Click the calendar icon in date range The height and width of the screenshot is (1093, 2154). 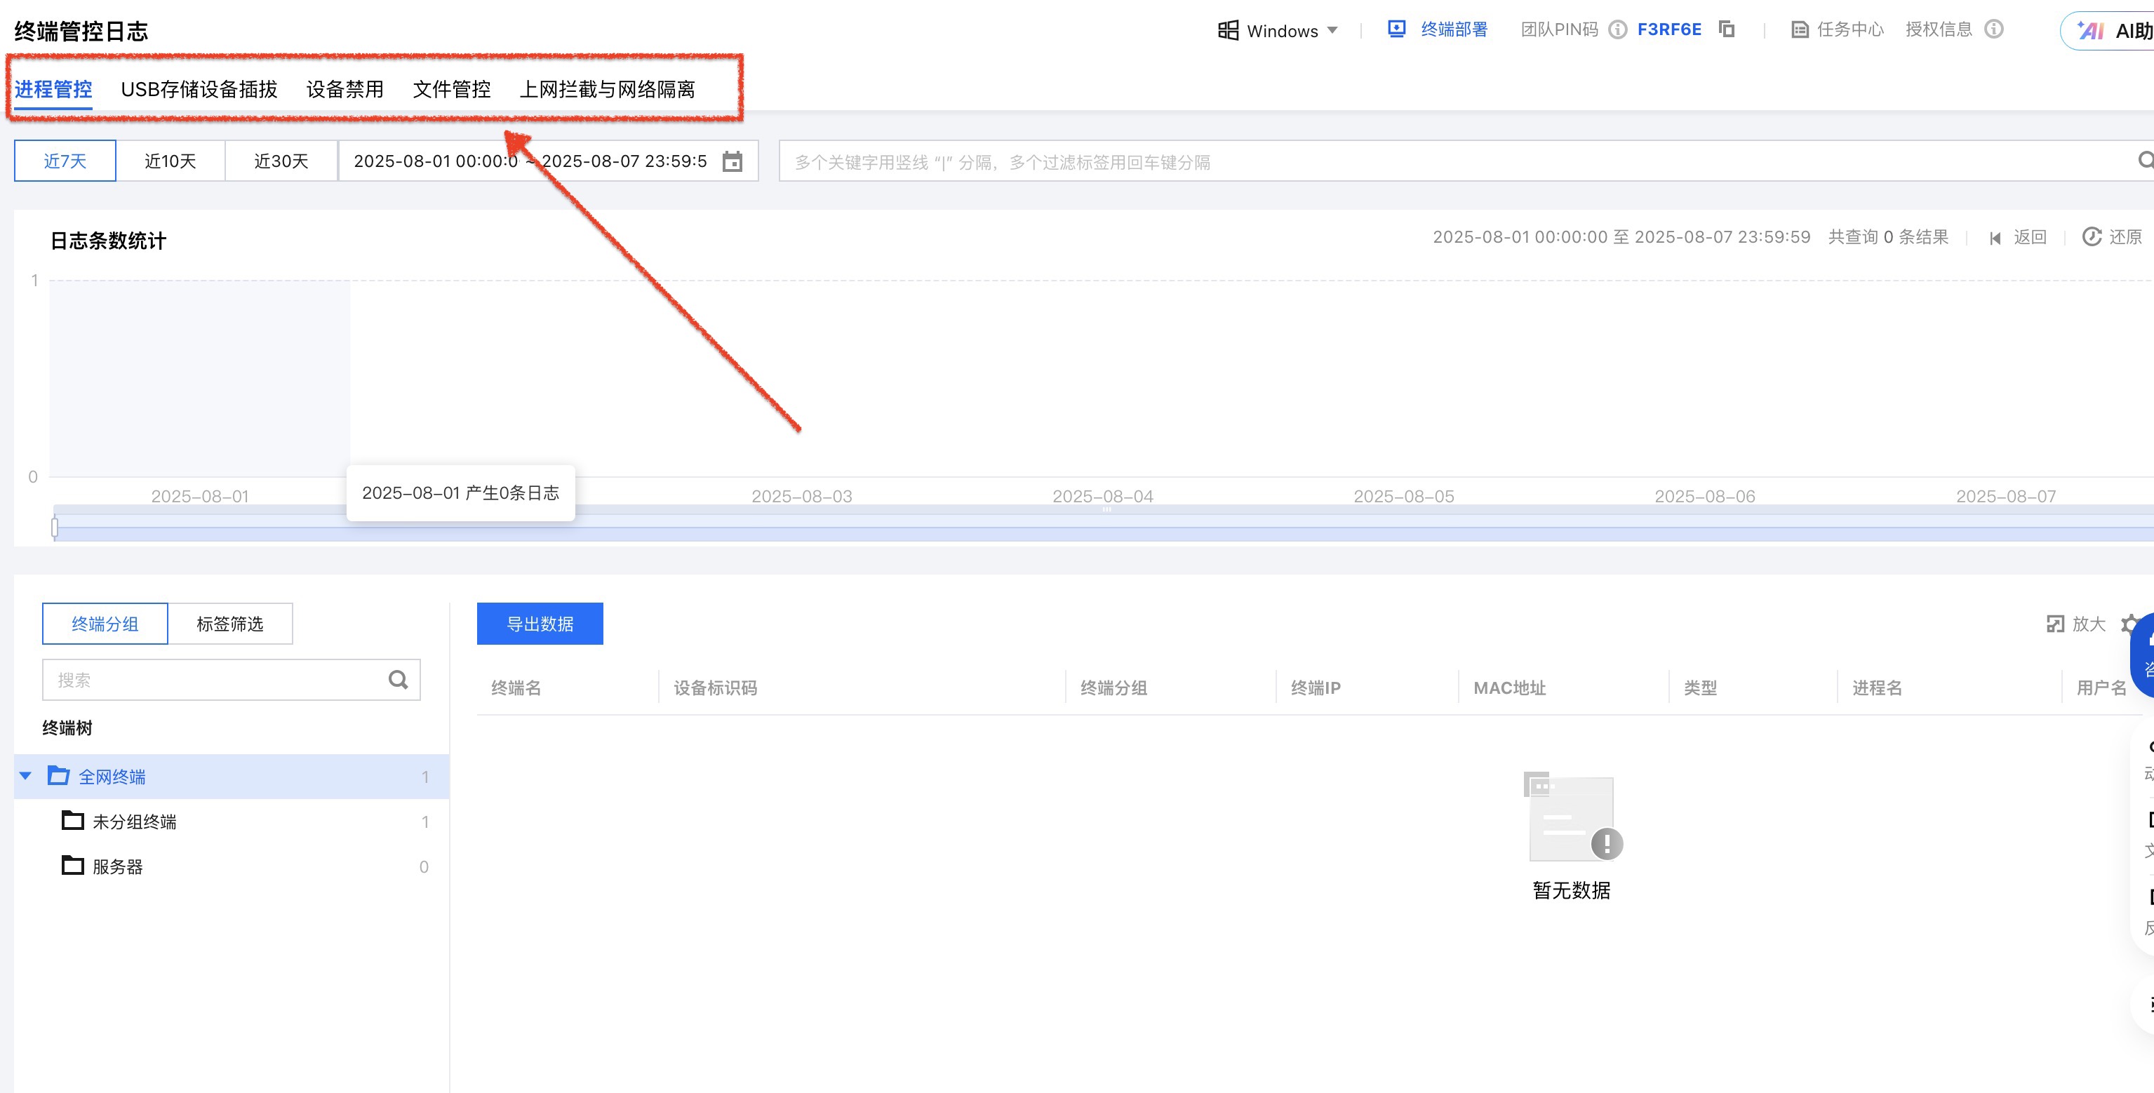(x=732, y=161)
